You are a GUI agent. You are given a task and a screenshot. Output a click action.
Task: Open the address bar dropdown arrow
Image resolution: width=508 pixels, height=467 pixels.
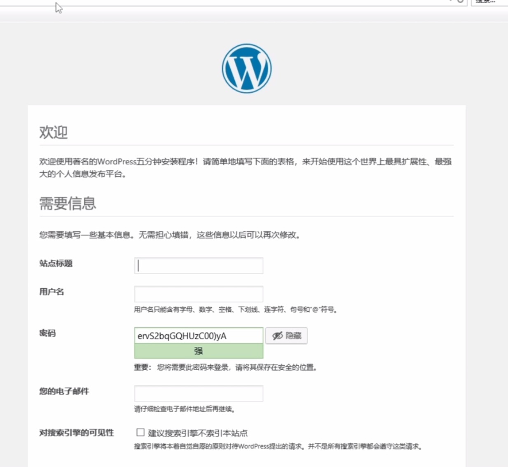tap(451, 1)
